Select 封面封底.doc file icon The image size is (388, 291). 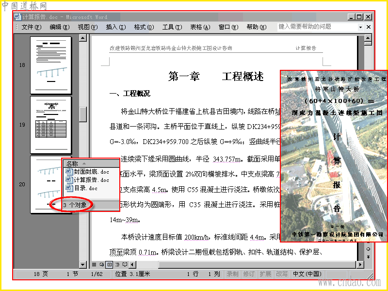69,172
